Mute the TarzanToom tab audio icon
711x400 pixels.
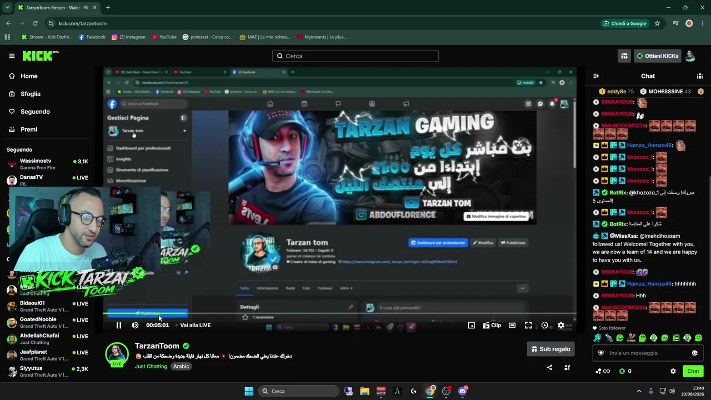click(86, 8)
